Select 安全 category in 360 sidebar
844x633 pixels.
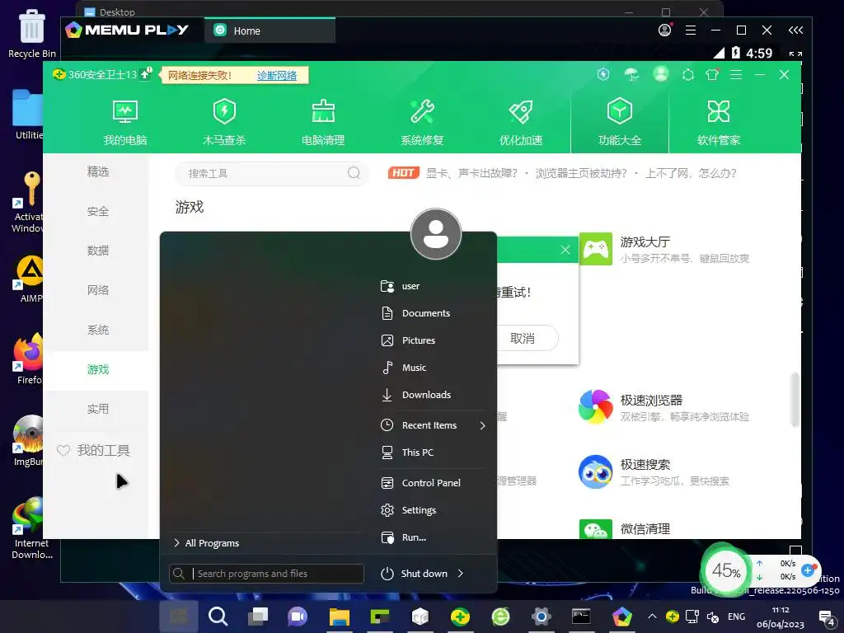pos(97,212)
